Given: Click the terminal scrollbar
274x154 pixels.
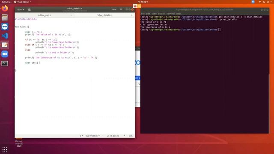Looking at the screenshot, I should coord(269,104).
